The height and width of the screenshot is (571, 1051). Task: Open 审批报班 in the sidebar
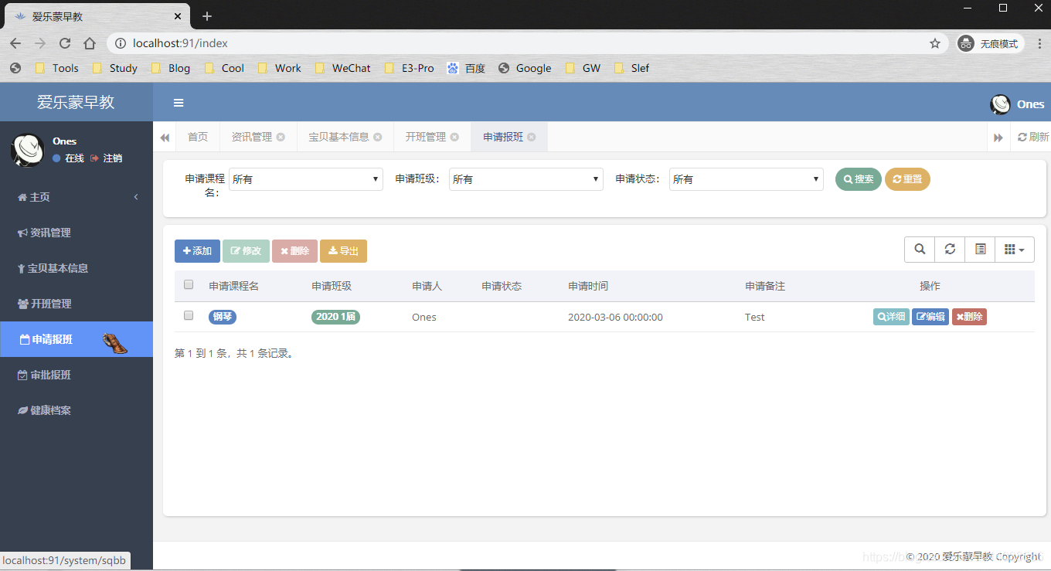point(77,375)
